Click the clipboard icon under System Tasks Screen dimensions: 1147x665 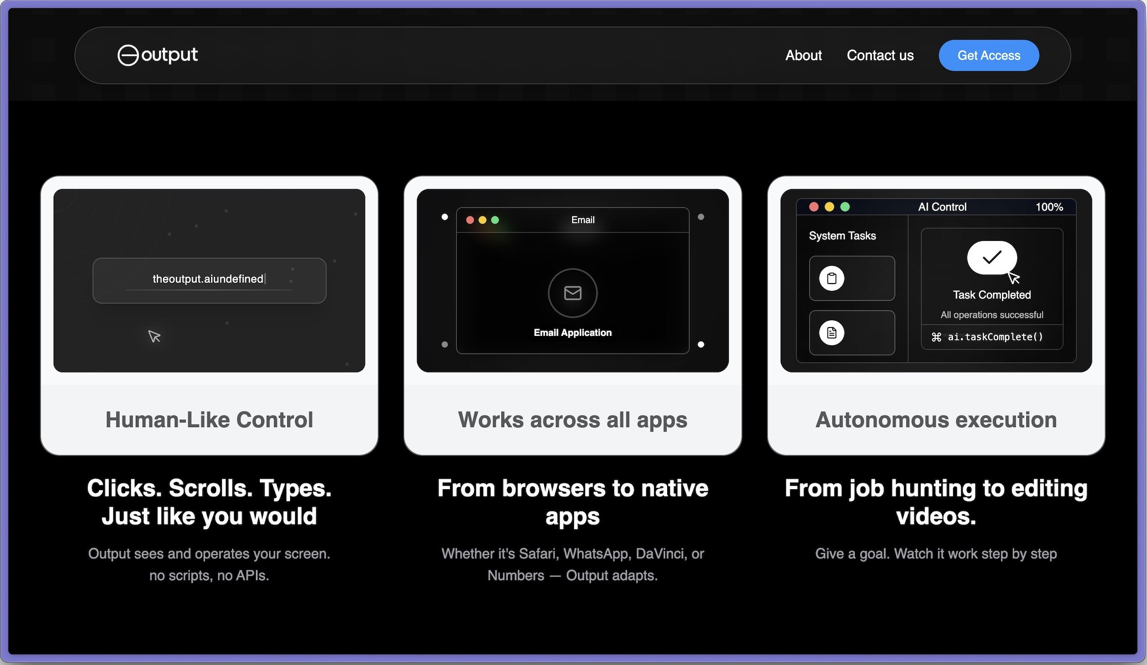pyautogui.click(x=831, y=279)
